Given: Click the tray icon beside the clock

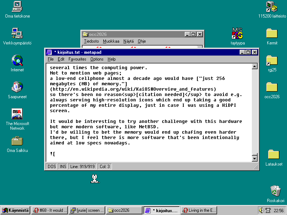Looking at the screenshot, I should point(268,210).
